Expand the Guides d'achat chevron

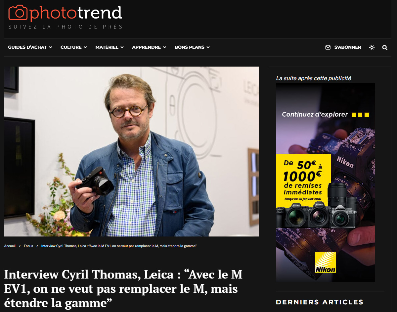click(51, 47)
